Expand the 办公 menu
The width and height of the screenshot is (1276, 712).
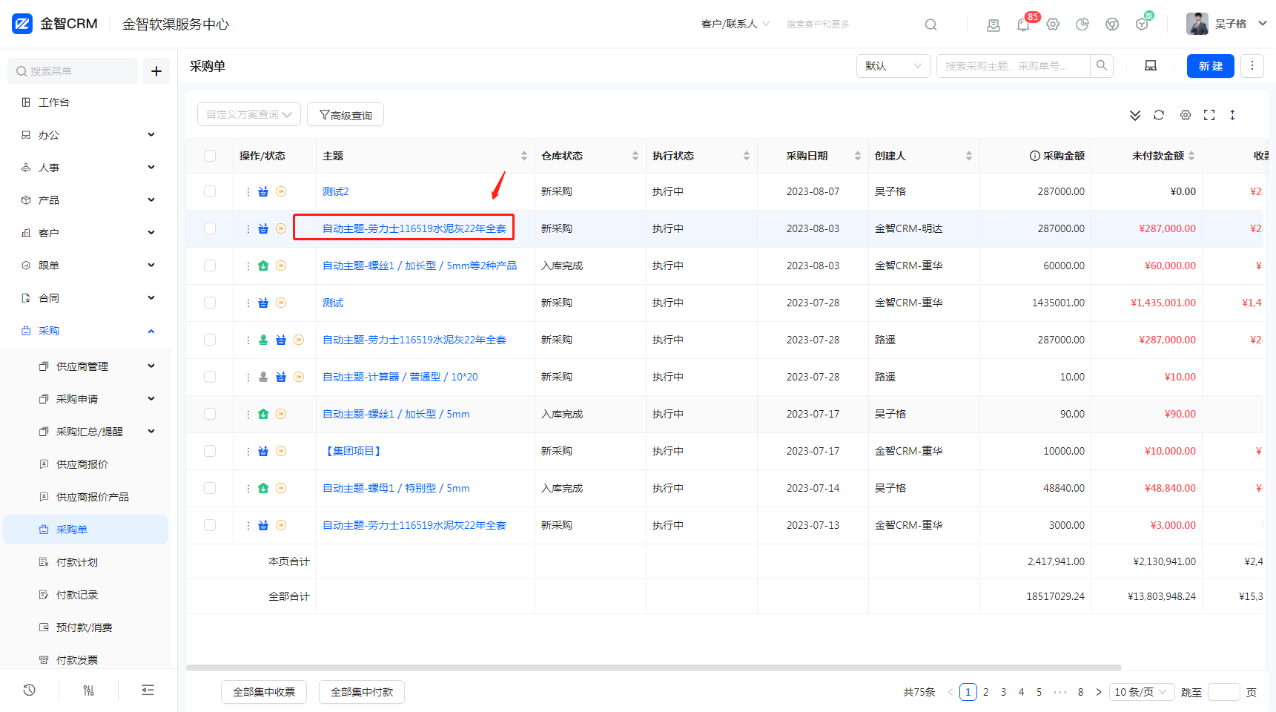pos(87,135)
